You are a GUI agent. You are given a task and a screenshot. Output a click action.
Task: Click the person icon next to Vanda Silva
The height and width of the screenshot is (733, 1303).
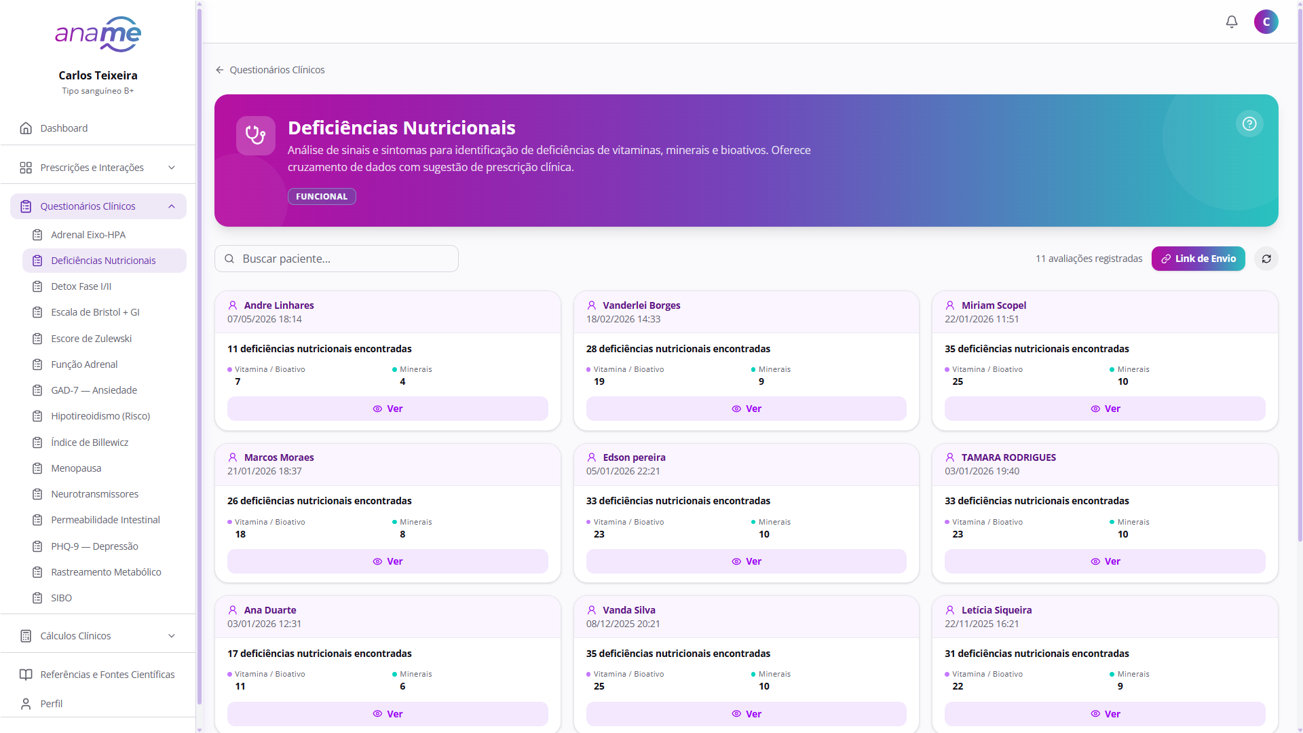[592, 610]
